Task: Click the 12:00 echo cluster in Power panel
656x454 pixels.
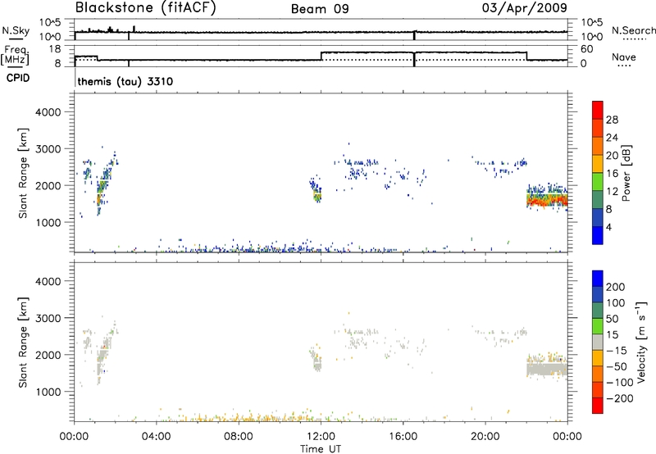Action: click(317, 189)
